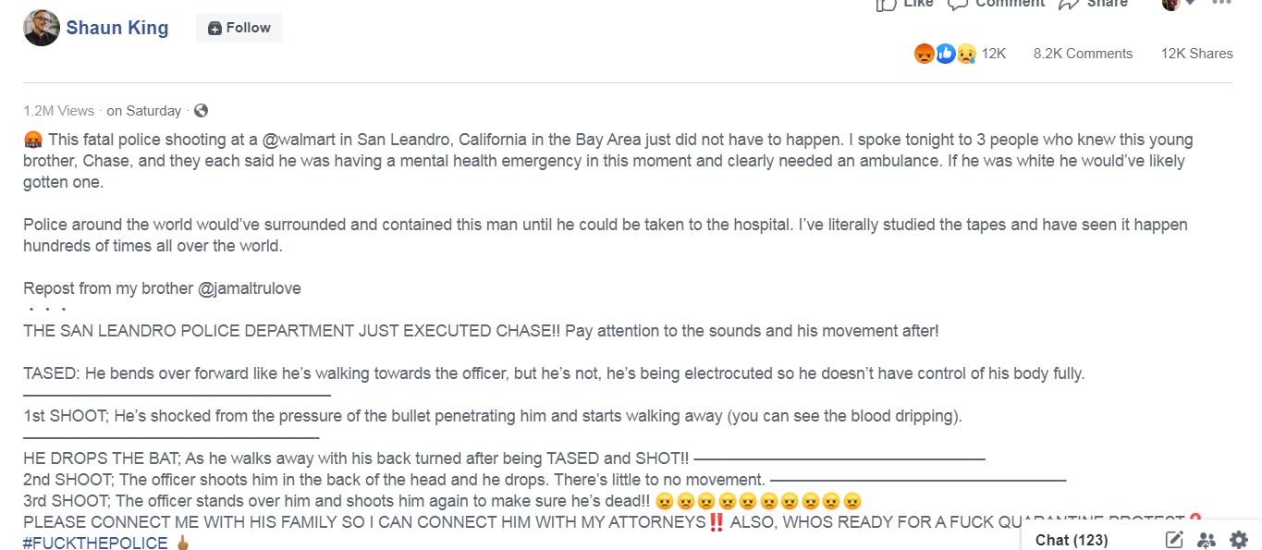Open chat settings gear icon
1262x550 pixels.
coord(1239,540)
